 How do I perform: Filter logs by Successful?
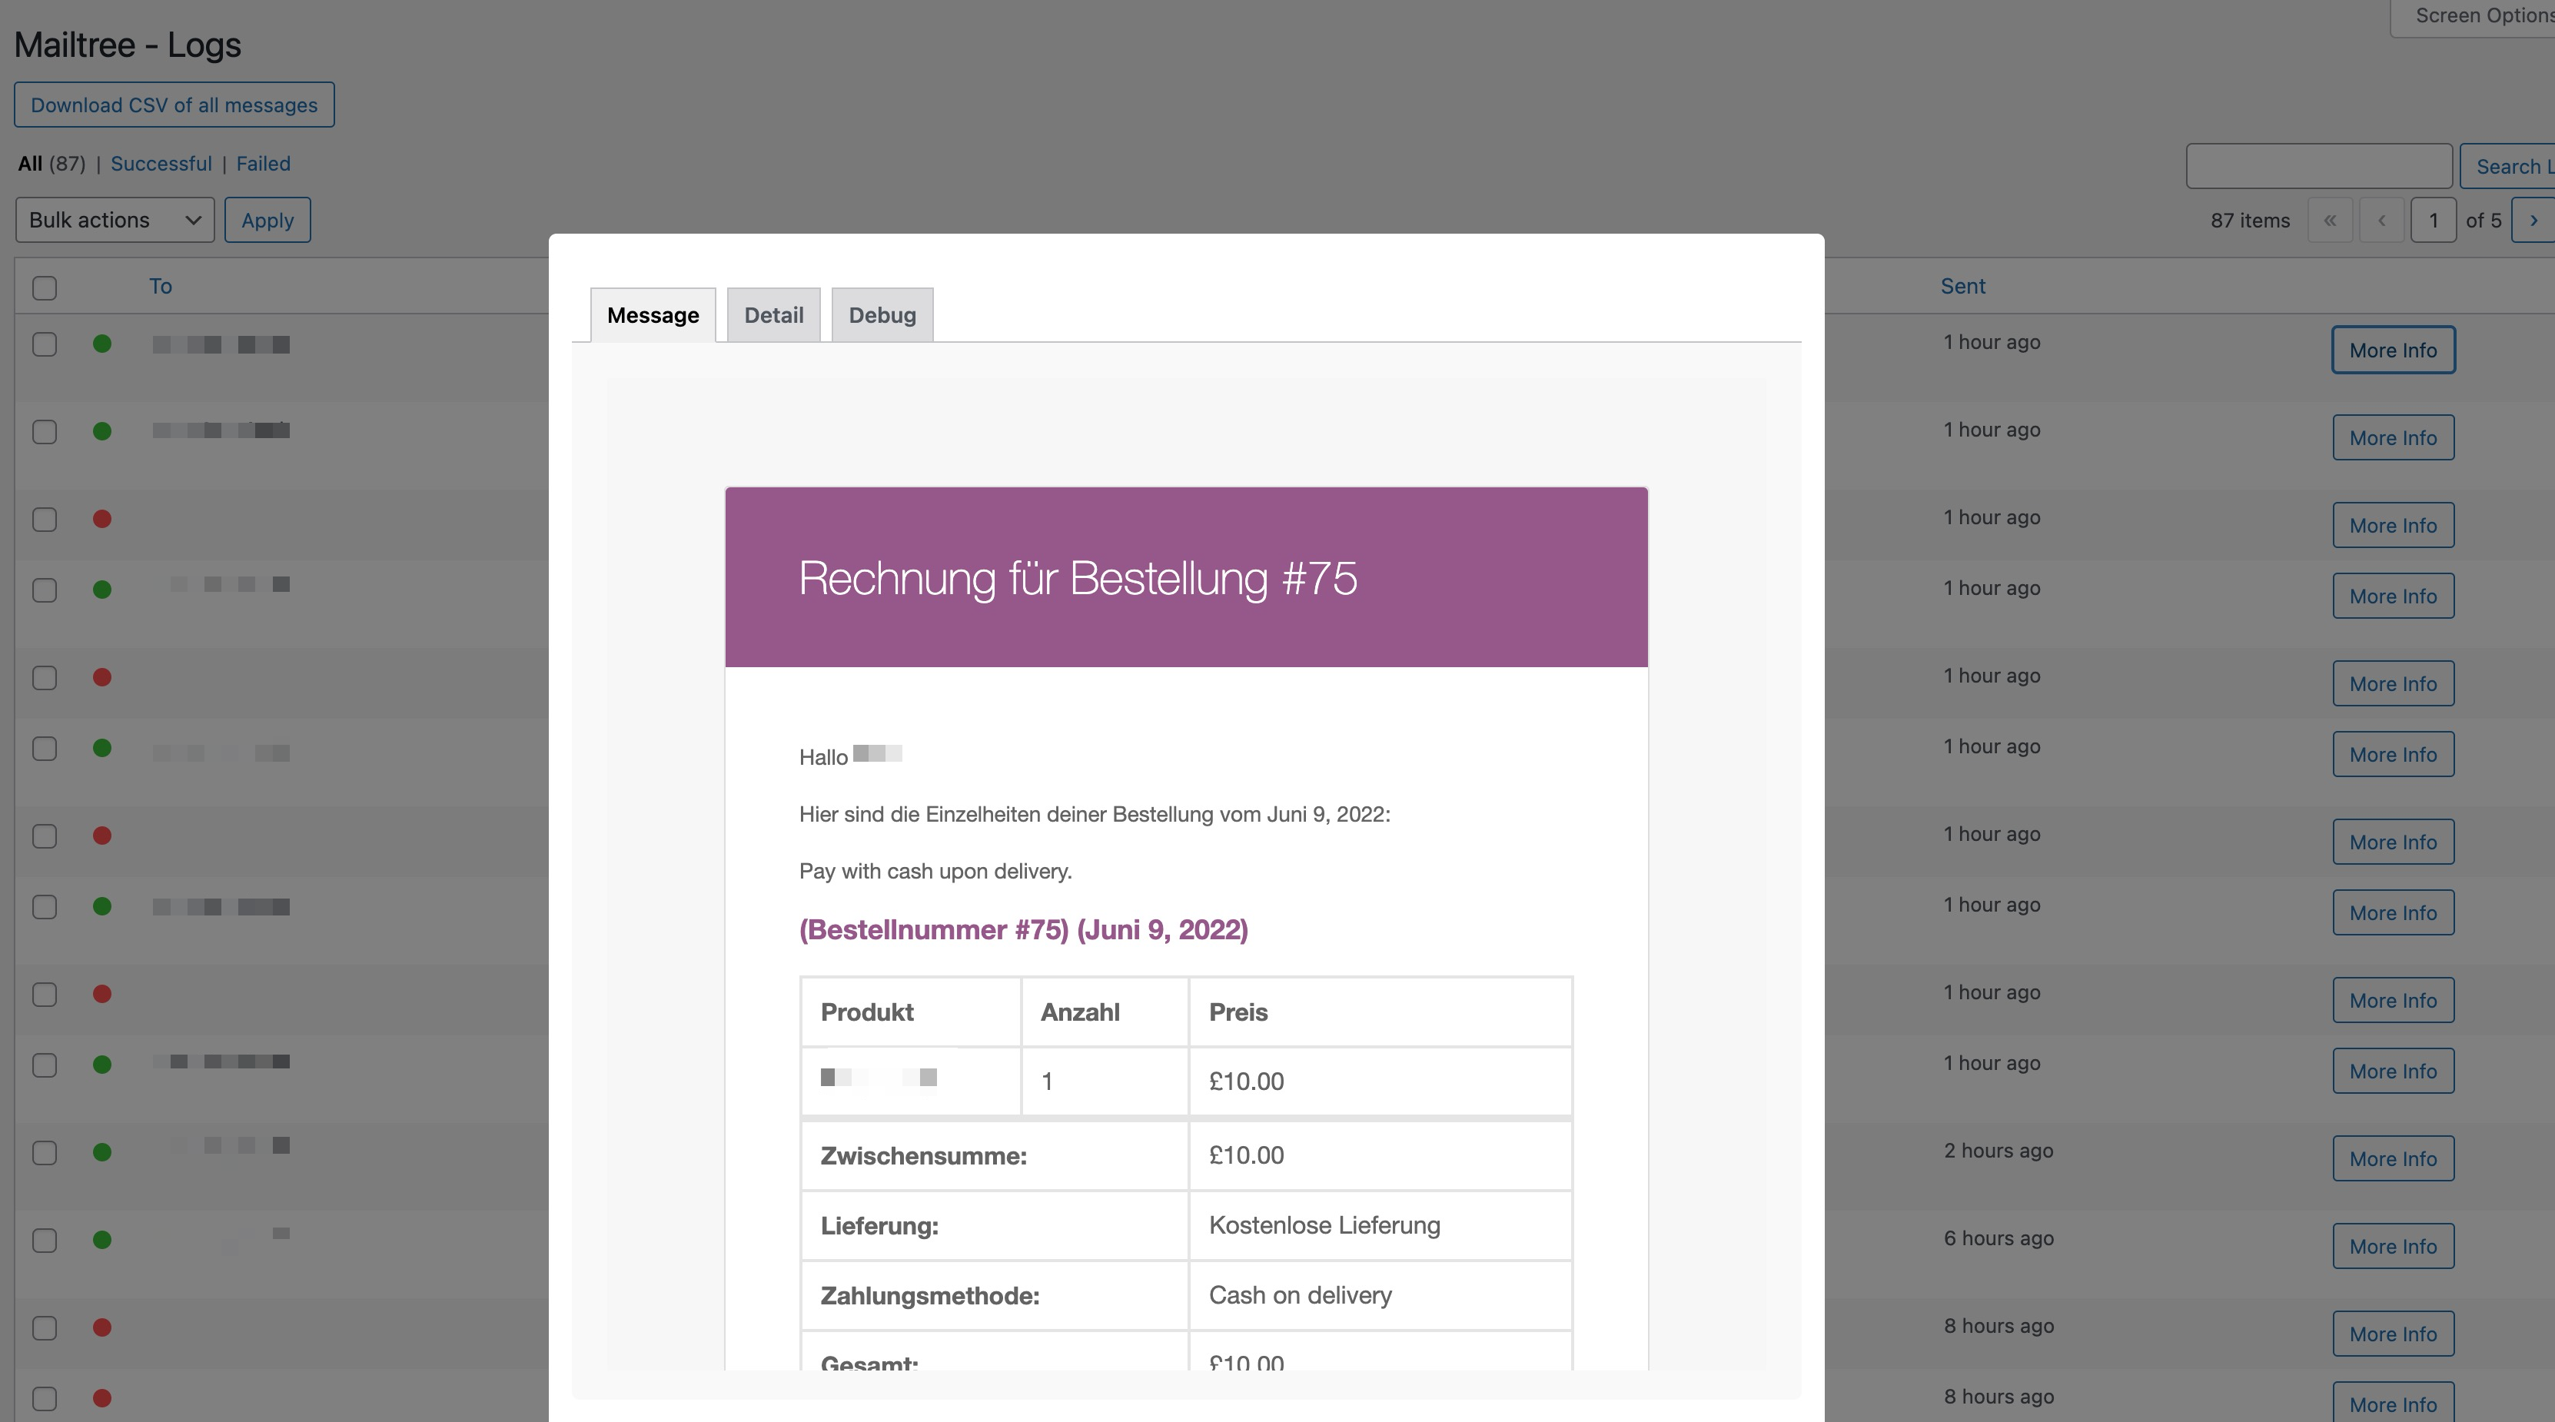coord(161,164)
